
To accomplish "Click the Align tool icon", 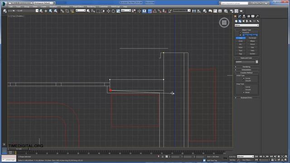I will coord(199,11).
